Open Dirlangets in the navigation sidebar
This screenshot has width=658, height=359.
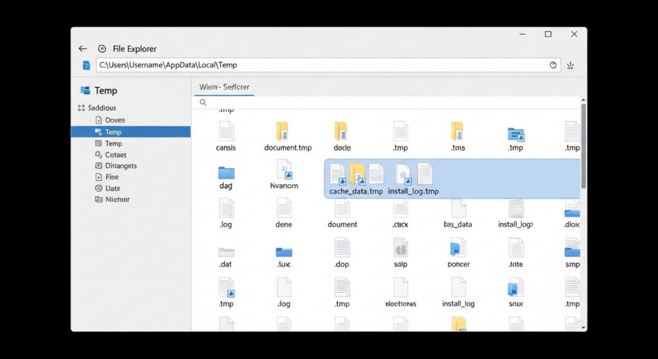(x=121, y=166)
